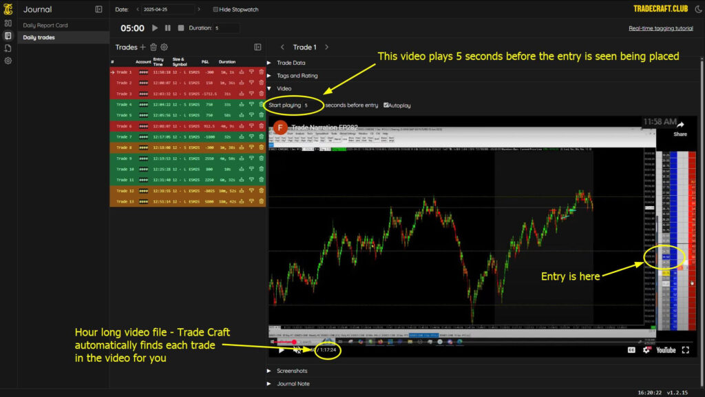Collapse the Trades list panel
Screen dimensions: 705x397
click(257, 48)
